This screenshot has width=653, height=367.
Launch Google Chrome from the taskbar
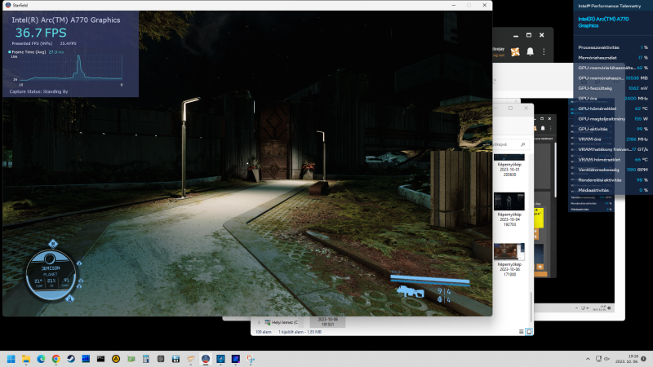pyautogui.click(x=56, y=359)
